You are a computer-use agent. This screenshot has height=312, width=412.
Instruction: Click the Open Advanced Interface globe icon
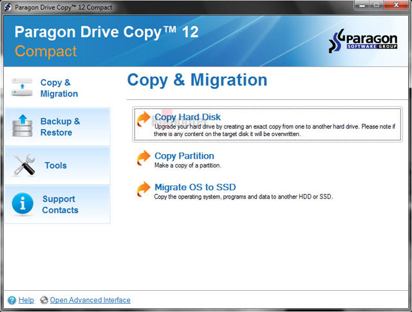pos(44,300)
